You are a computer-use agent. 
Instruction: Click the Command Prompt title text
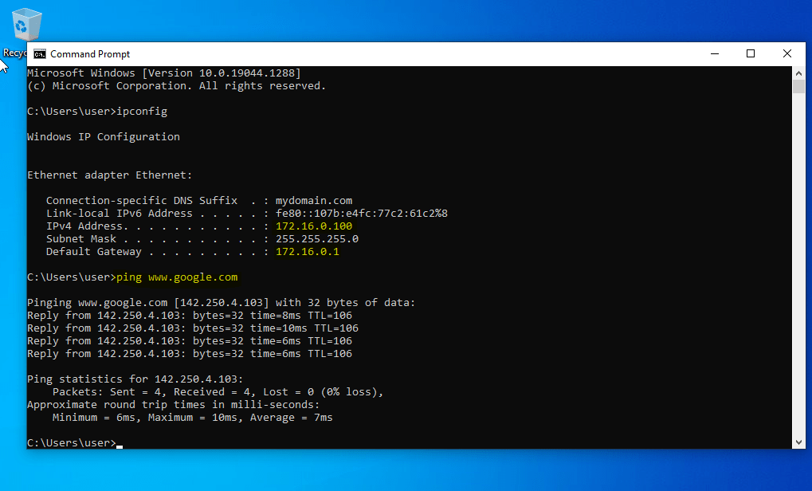coord(90,54)
